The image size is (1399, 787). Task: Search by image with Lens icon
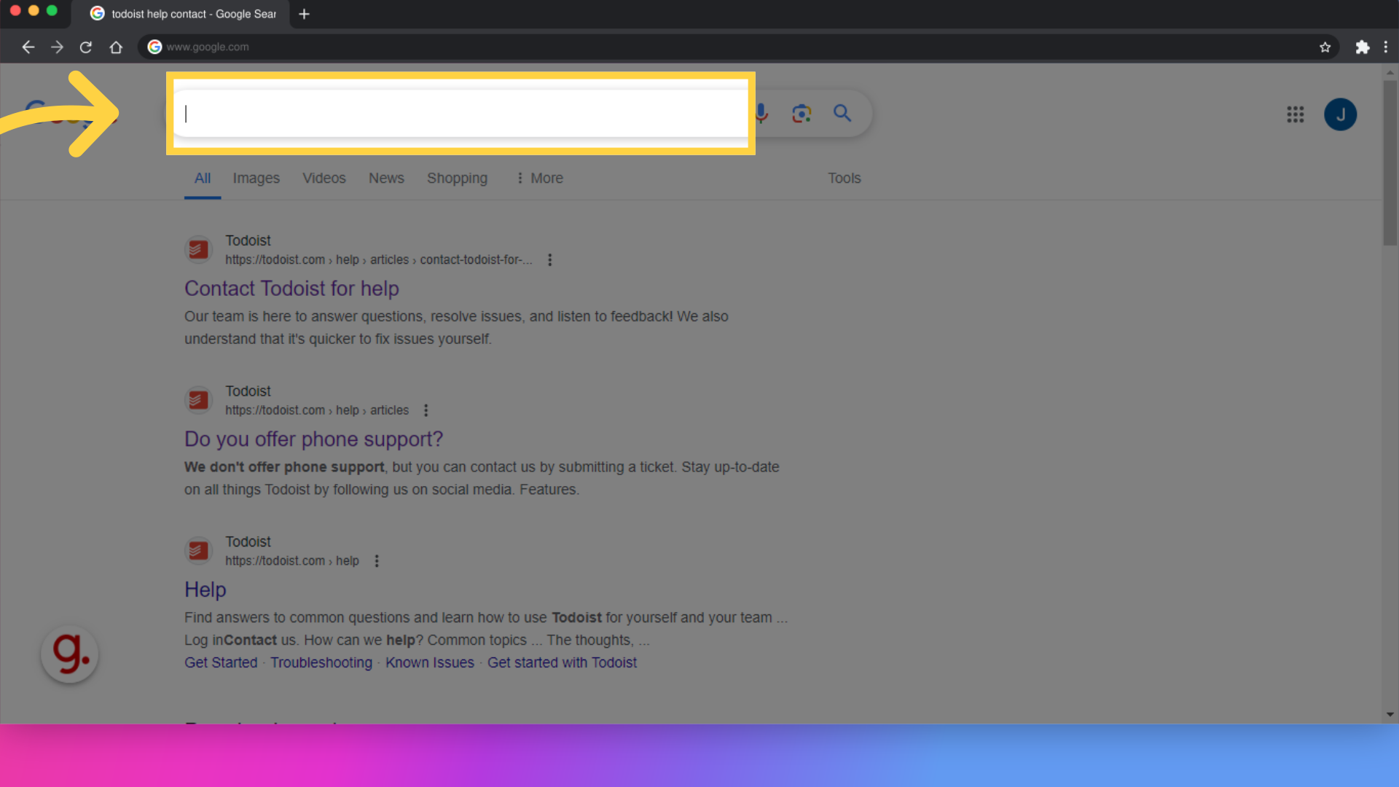[x=802, y=113]
